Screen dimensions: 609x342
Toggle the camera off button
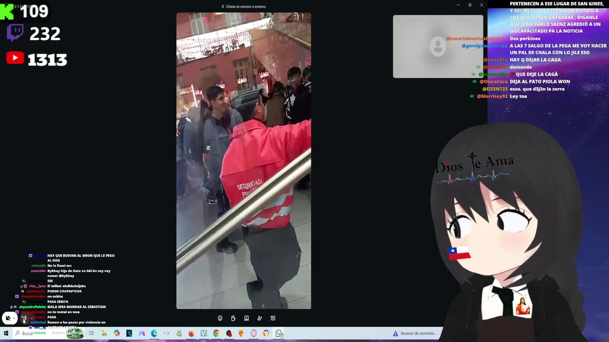click(8, 318)
